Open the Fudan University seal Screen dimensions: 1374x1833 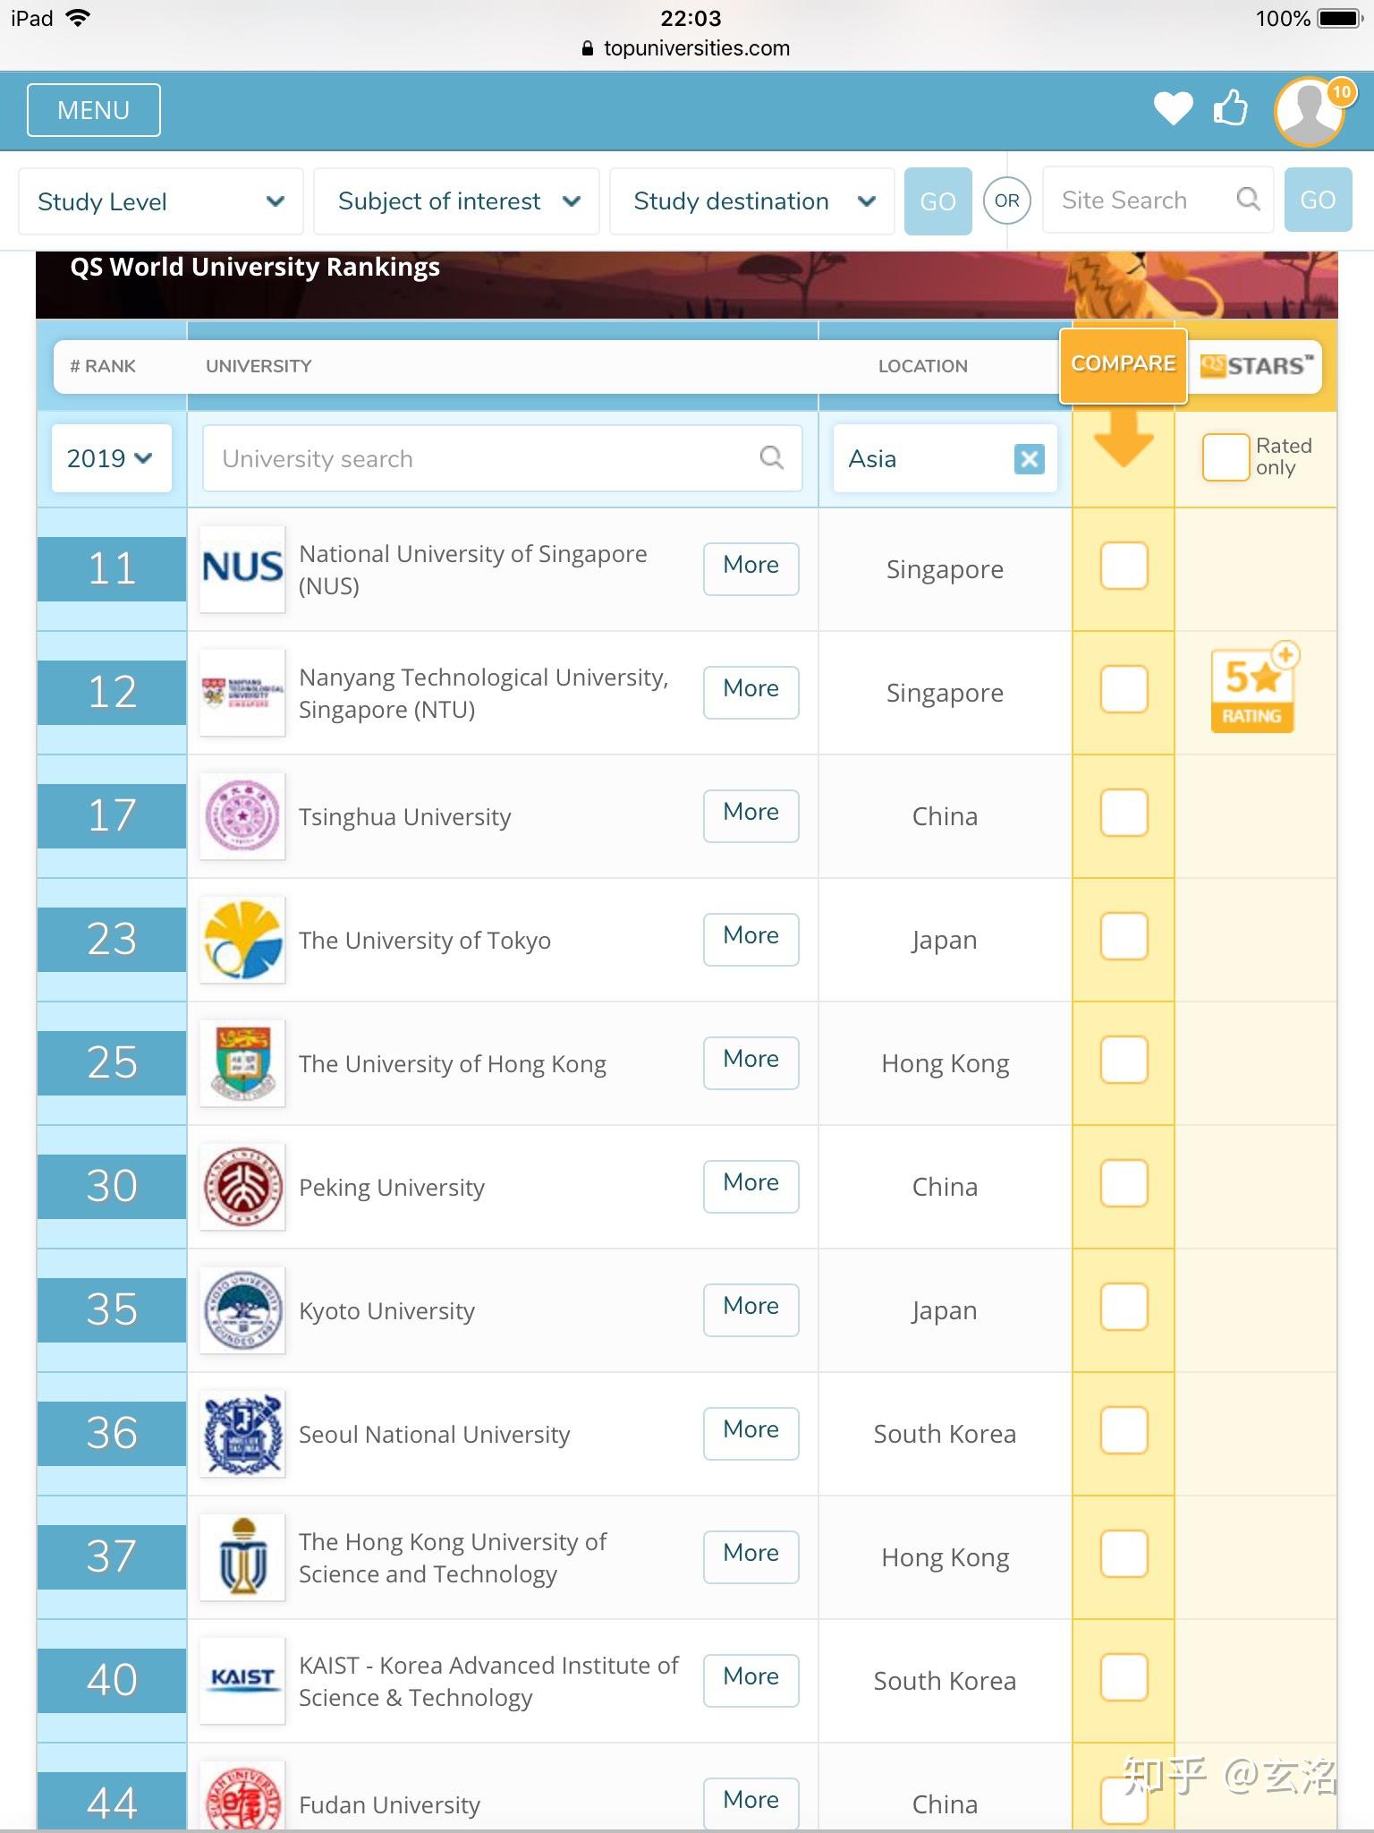click(x=242, y=1796)
